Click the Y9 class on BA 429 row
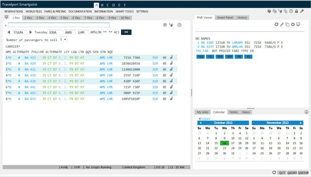 tap(71, 64)
